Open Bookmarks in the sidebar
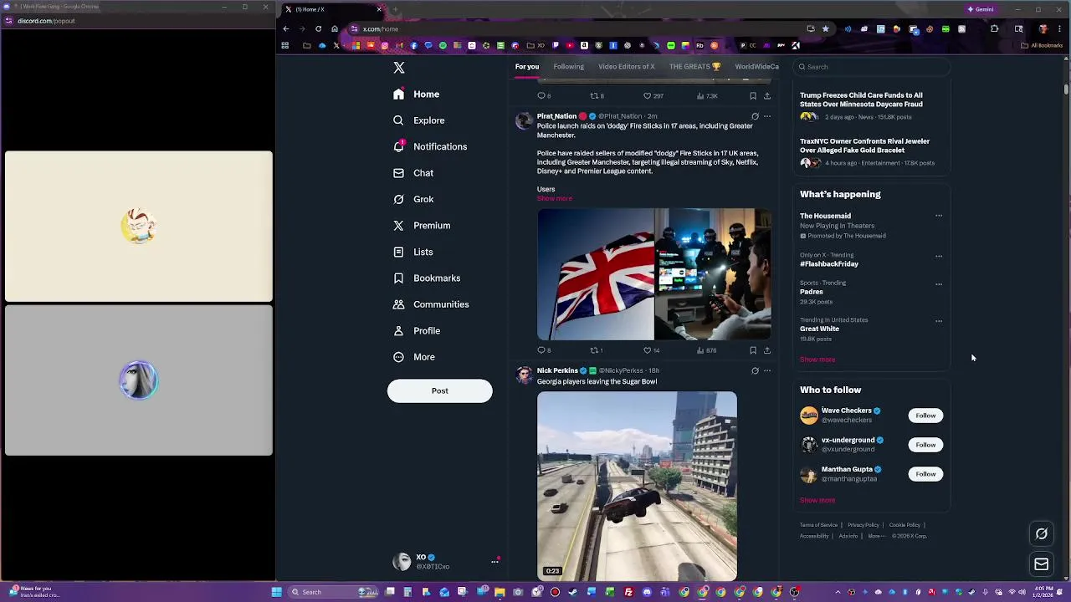The image size is (1071, 602). tap(427, 278)
